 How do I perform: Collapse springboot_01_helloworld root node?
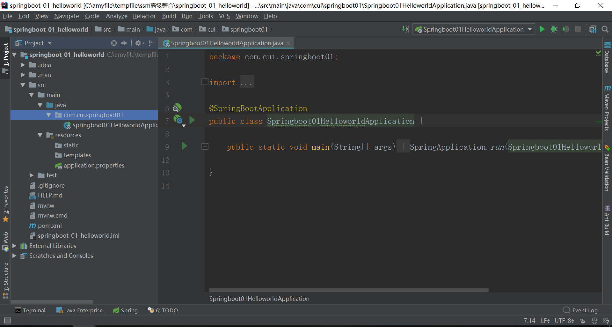point(14,55)
